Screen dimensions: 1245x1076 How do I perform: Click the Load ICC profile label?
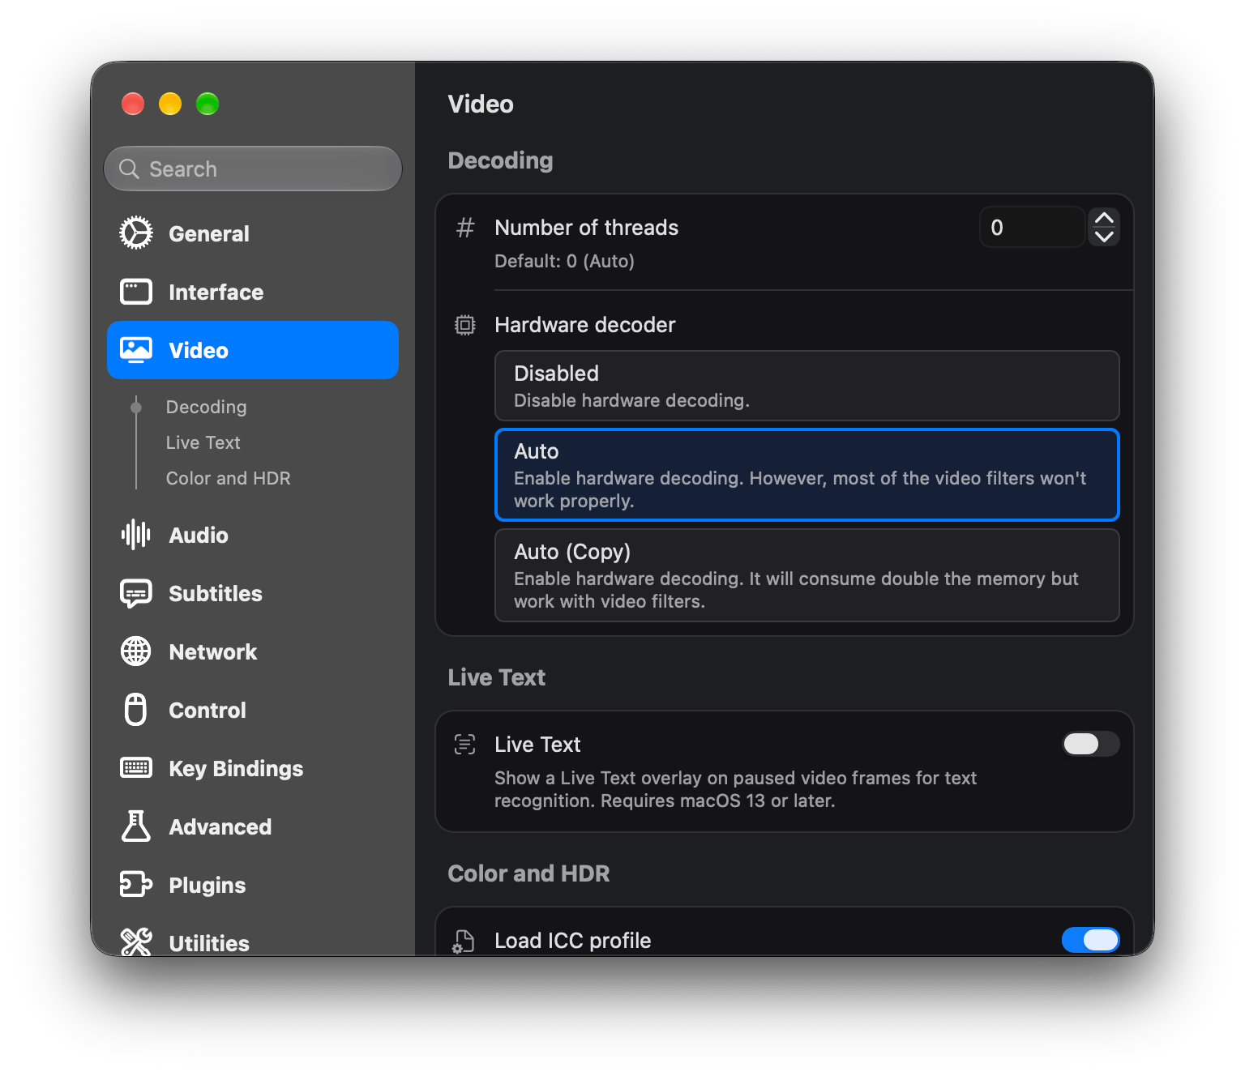click(573, 941)
